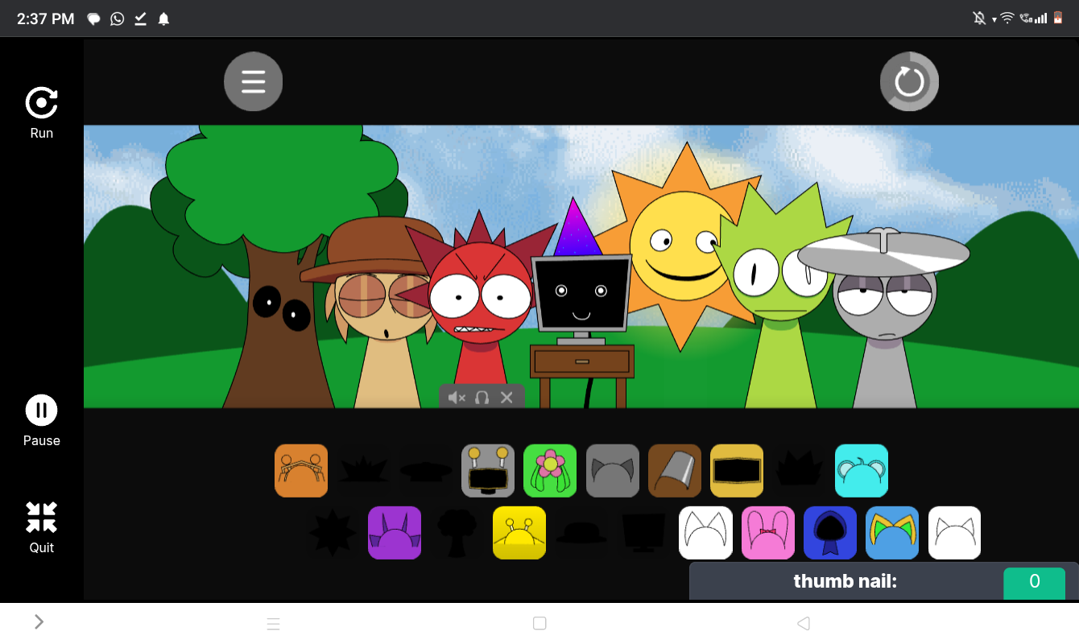This screenshot has width=1079, height=644.
Task: Select the gray cat-ears icon
Action: point(613,471)
